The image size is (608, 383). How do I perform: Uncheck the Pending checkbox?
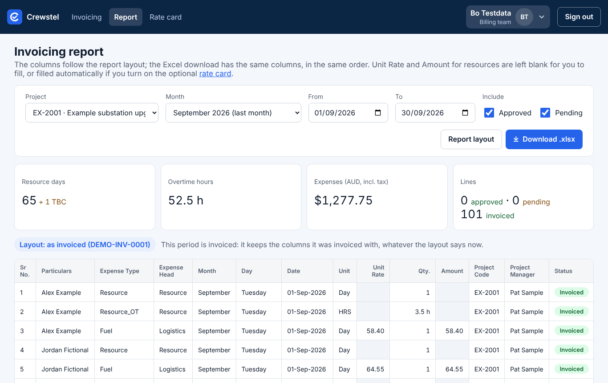point(545,113)
